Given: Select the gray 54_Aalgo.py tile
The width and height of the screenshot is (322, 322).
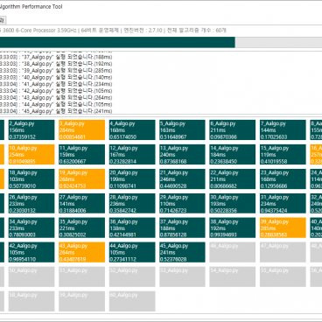Looking at the screenshot, I should pyautogui.click(x=233, y=276).
